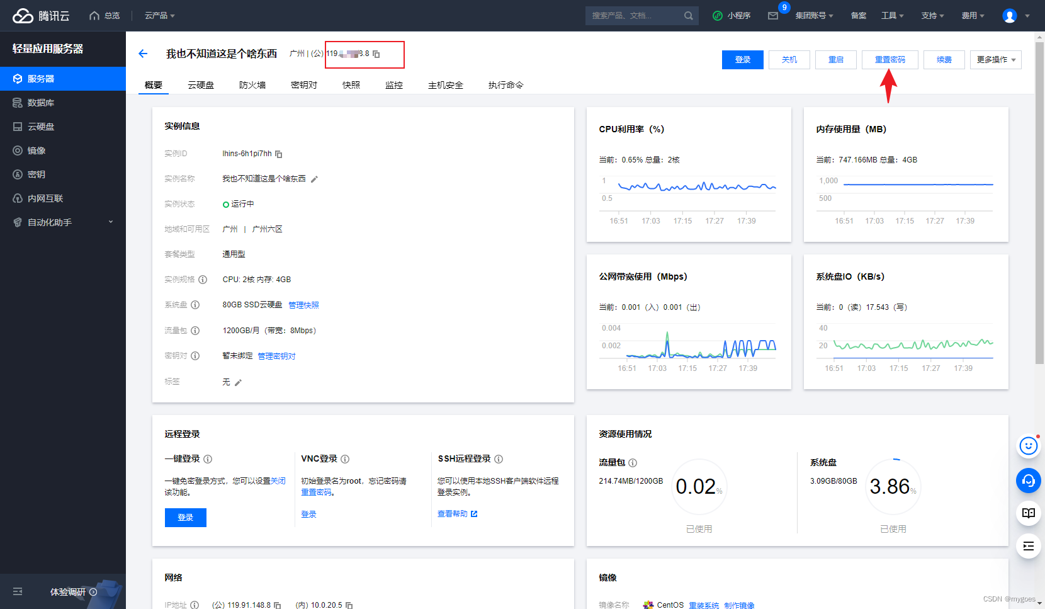Open the account menu arrow beside avatar
Image resolution: width=1045 pixels, height=609 pixels.
[1027, 16]
